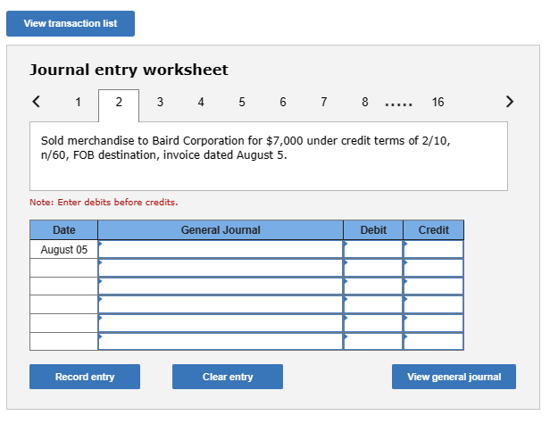Image resolution: width=550 pixels, height=432 pixels.
Task: Click Record entry button
Action: point(85,377)
